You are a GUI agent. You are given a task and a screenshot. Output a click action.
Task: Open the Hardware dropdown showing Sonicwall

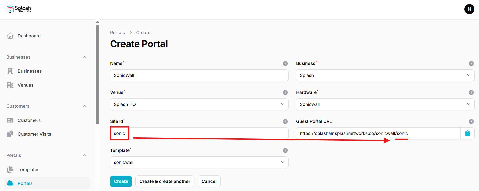[385, 104]
